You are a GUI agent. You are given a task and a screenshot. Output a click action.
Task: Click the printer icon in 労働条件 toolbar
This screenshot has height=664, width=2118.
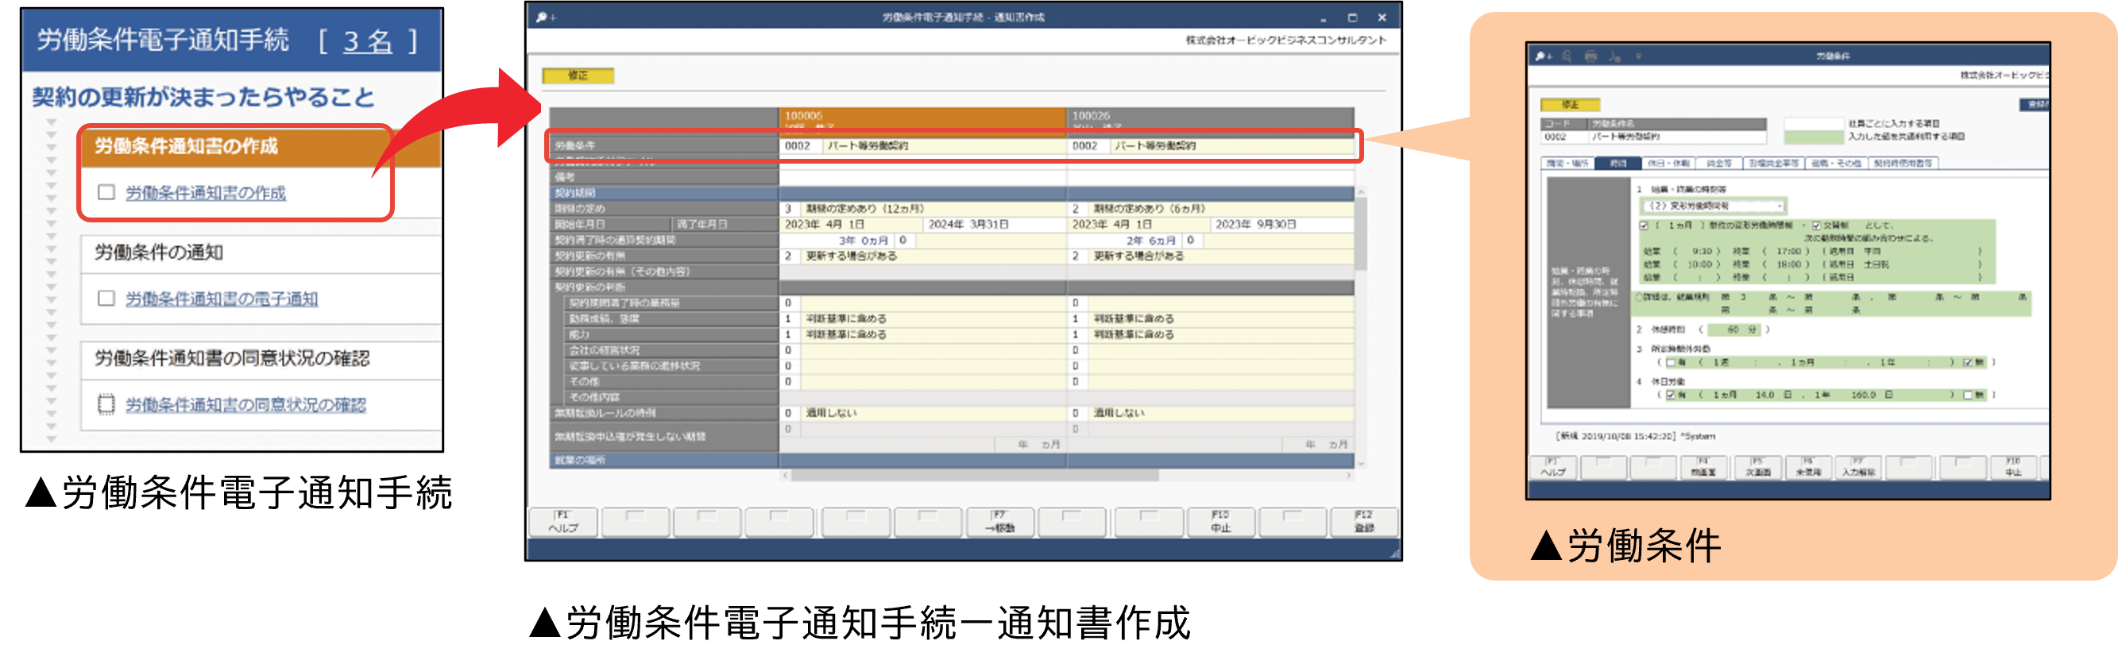[1591, 56]
